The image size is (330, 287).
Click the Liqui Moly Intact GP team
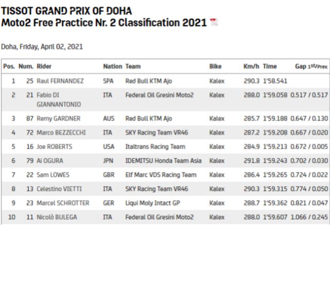tap(152, 203)
